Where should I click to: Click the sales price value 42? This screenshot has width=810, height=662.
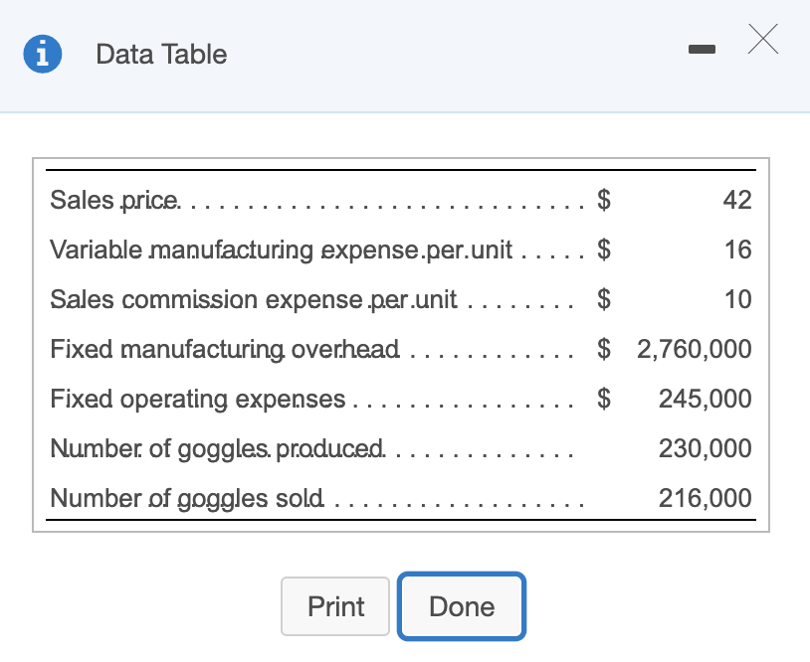point(736,200)
